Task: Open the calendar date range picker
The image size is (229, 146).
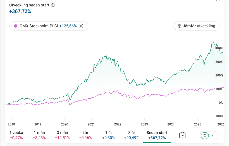Action: tap(182, 135)
